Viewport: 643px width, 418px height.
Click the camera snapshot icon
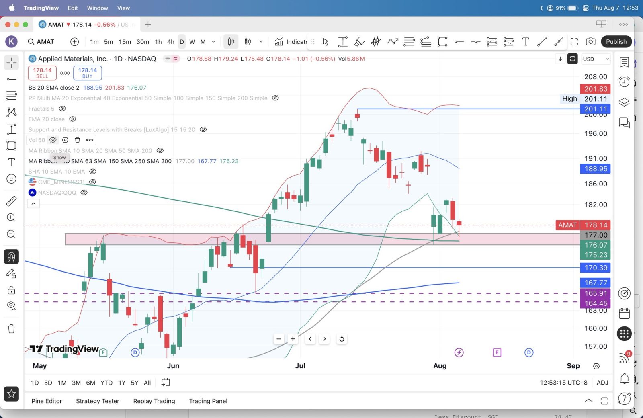590,42
